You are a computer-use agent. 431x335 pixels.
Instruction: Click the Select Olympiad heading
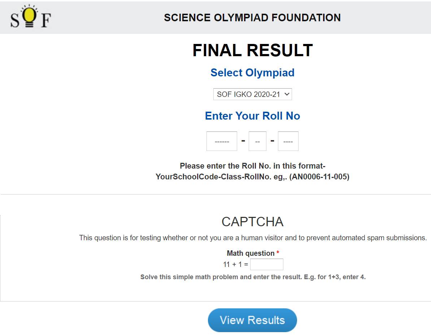pyautogui.click(x=252, y=73)
